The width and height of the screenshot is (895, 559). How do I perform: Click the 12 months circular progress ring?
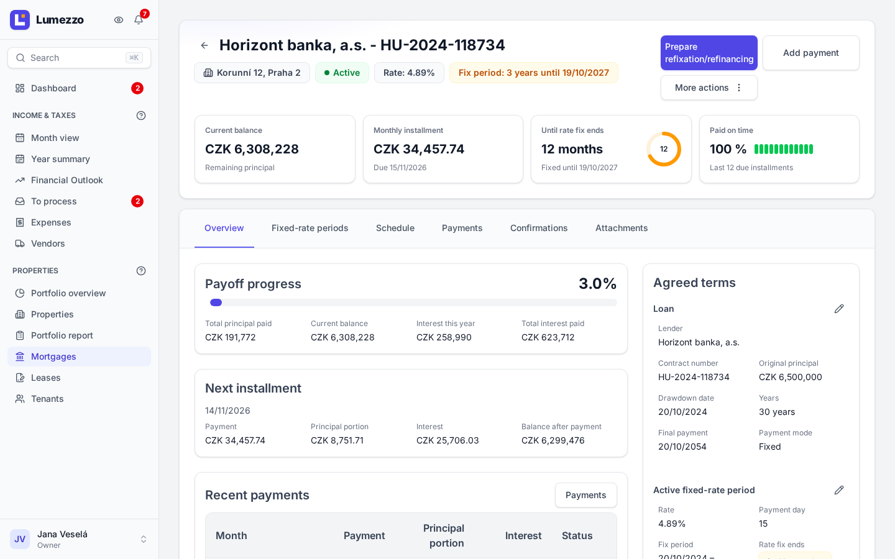click(x=664, y=149)
